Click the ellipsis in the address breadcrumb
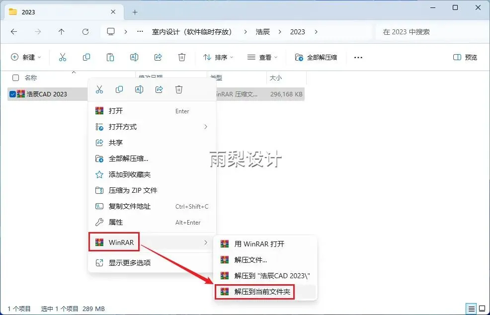 tap(140, 32)
